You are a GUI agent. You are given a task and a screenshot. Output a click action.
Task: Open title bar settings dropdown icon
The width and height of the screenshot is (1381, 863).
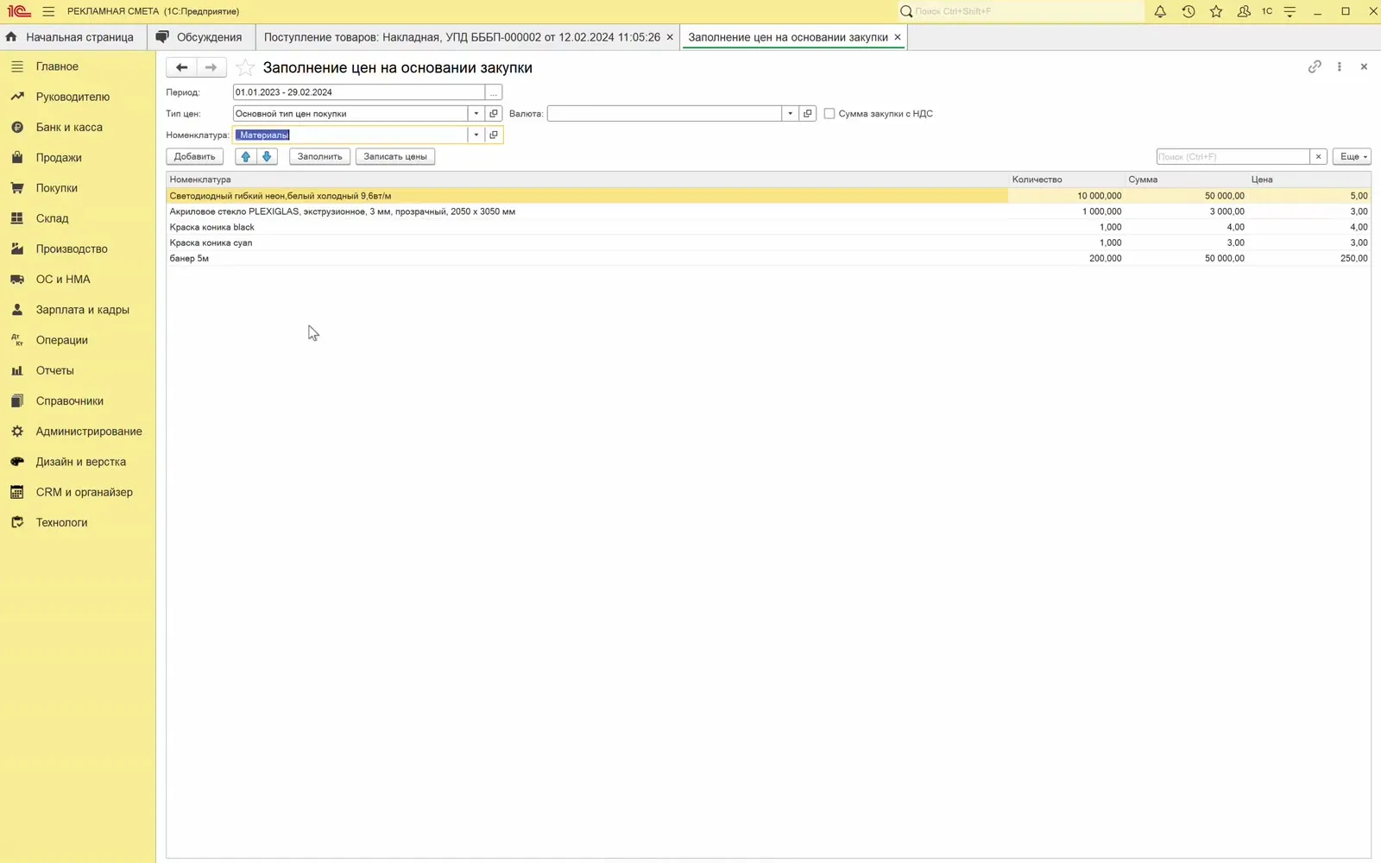coord(1290,11)
